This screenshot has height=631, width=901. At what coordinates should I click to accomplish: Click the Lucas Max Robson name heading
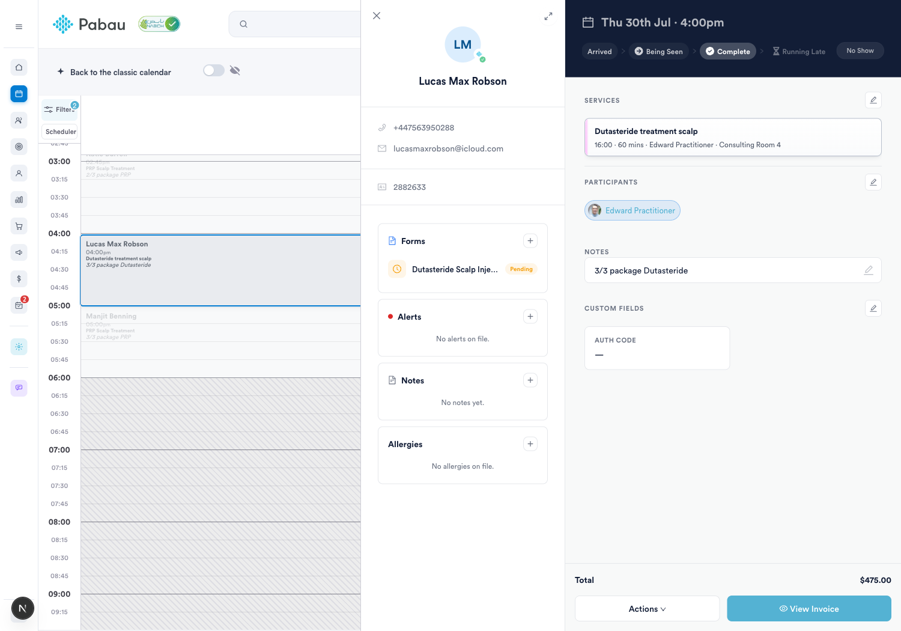(463, 81)
